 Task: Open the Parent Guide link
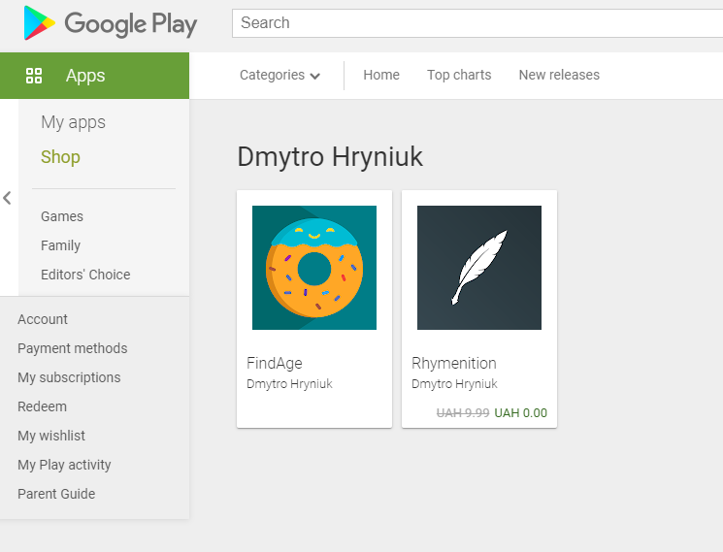click(56, 494)
